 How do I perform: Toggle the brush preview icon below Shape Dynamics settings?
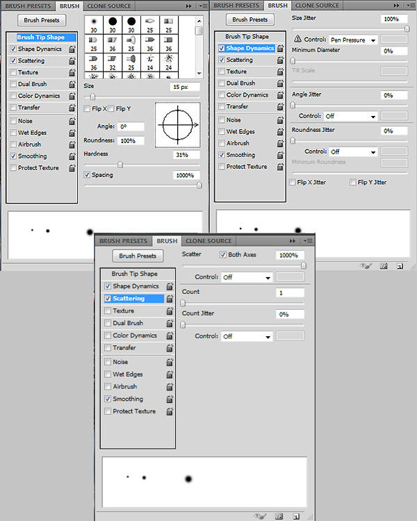click(x=368, y=266)
